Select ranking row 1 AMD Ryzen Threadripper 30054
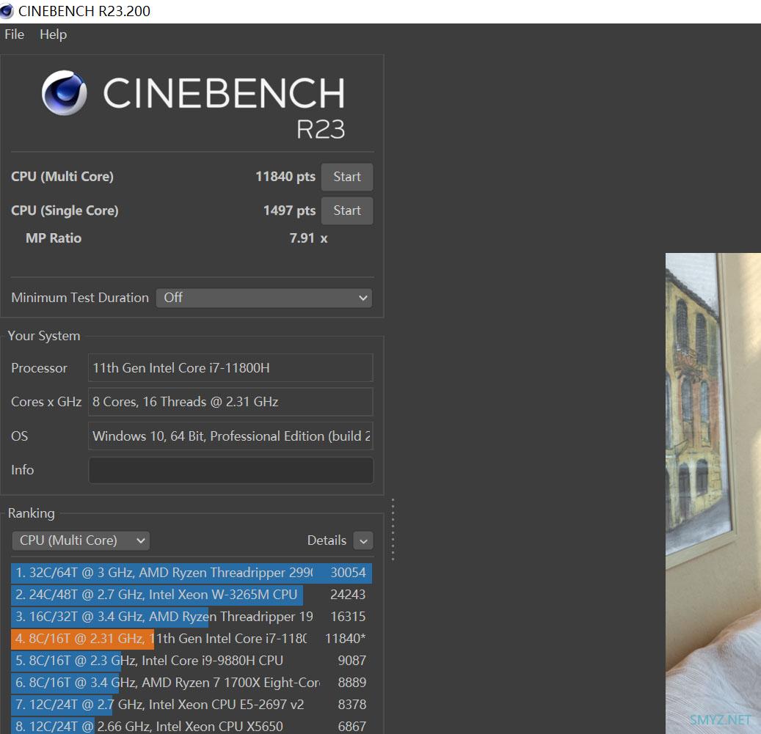The height and width of the screenshot is (734, 761). click(x=192, y=573)
